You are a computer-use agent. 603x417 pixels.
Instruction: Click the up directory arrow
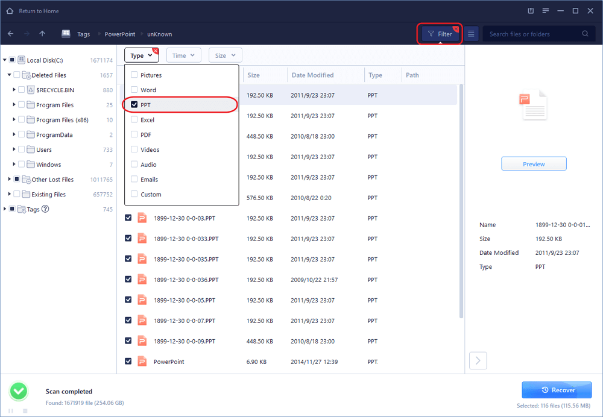click(42, 34)
